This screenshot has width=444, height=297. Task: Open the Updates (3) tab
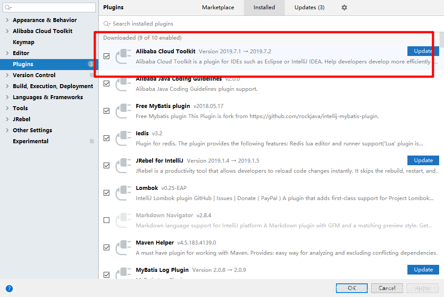[x=310, y=7]
